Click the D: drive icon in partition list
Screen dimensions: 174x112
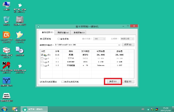[46, 58]
